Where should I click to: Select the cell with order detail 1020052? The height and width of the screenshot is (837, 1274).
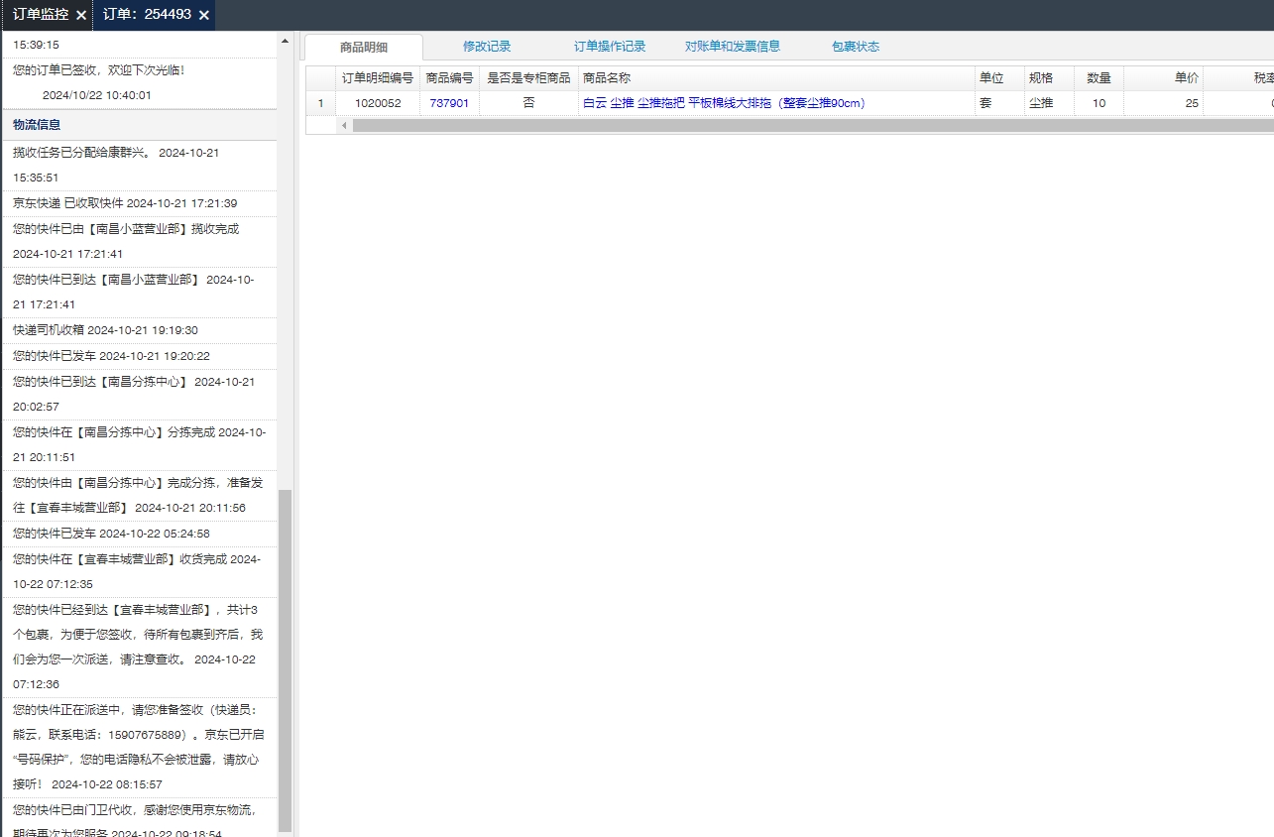378,103
